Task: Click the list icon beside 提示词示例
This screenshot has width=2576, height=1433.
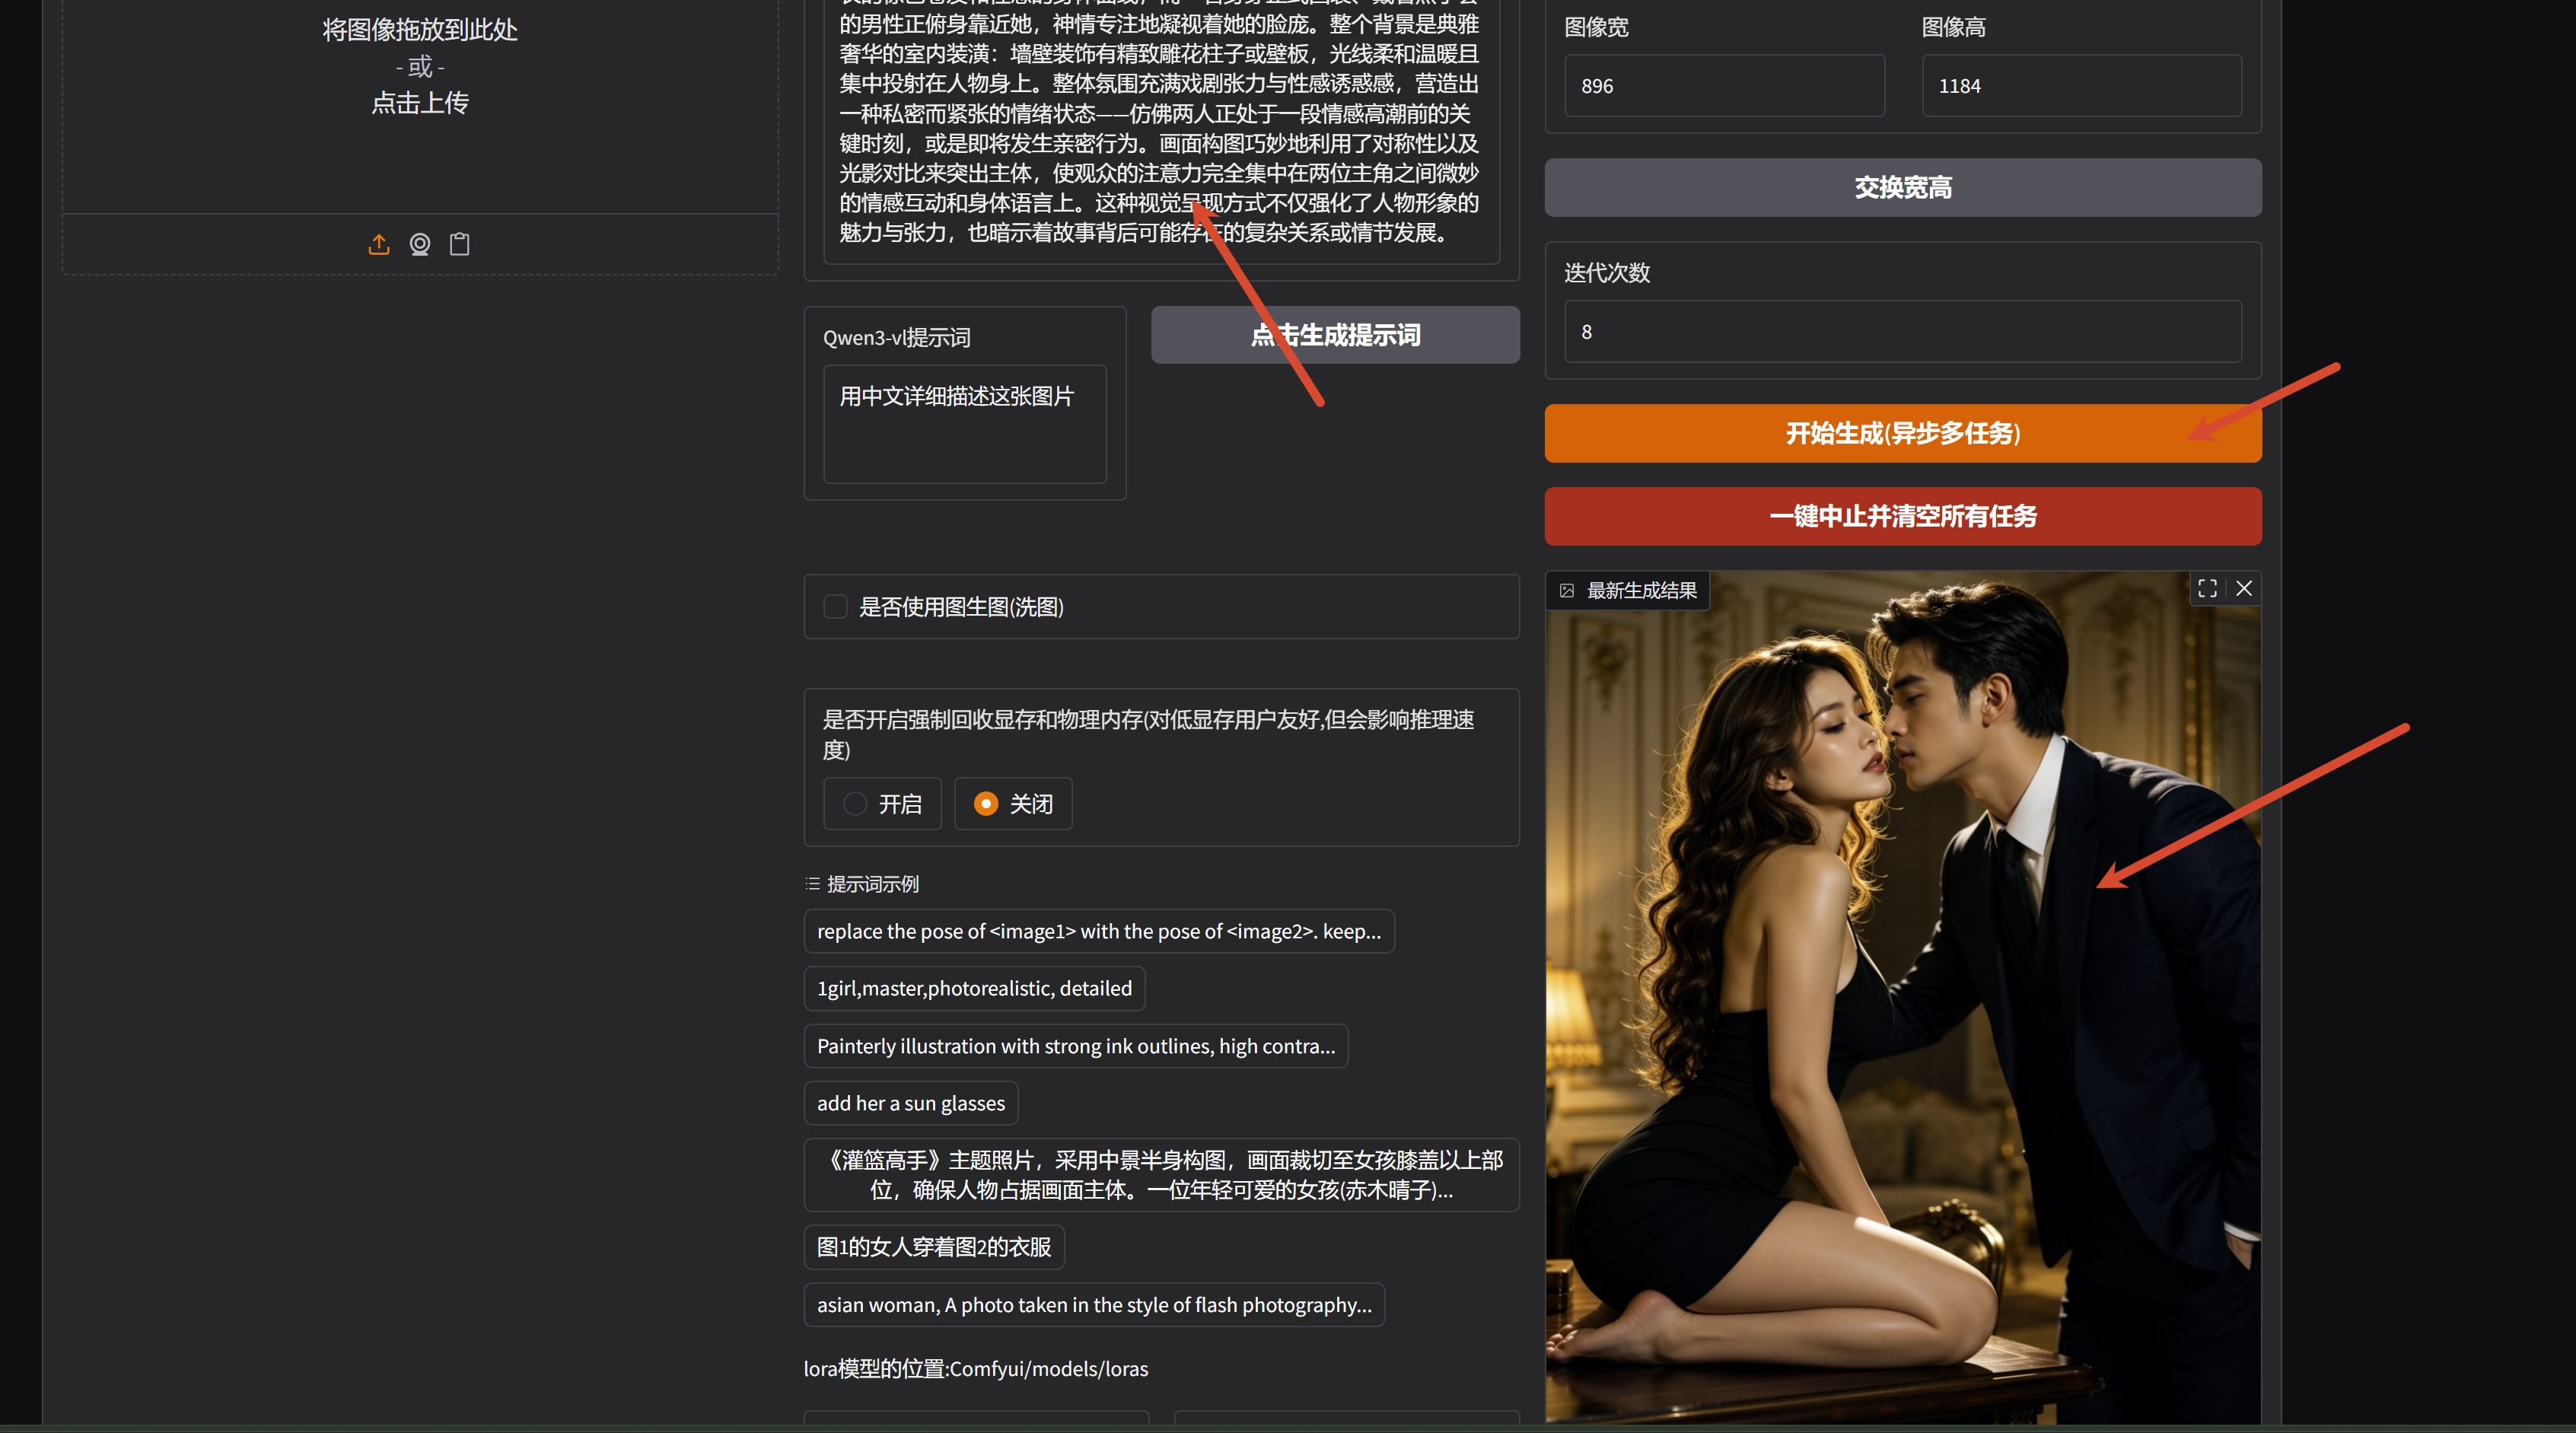Action: (813, 884)
